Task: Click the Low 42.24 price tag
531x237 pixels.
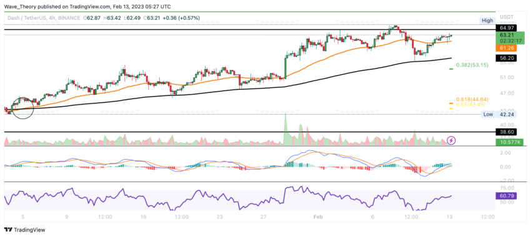Action: (x=498, y=114)
